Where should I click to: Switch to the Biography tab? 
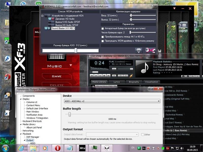[x=134, y=82]
